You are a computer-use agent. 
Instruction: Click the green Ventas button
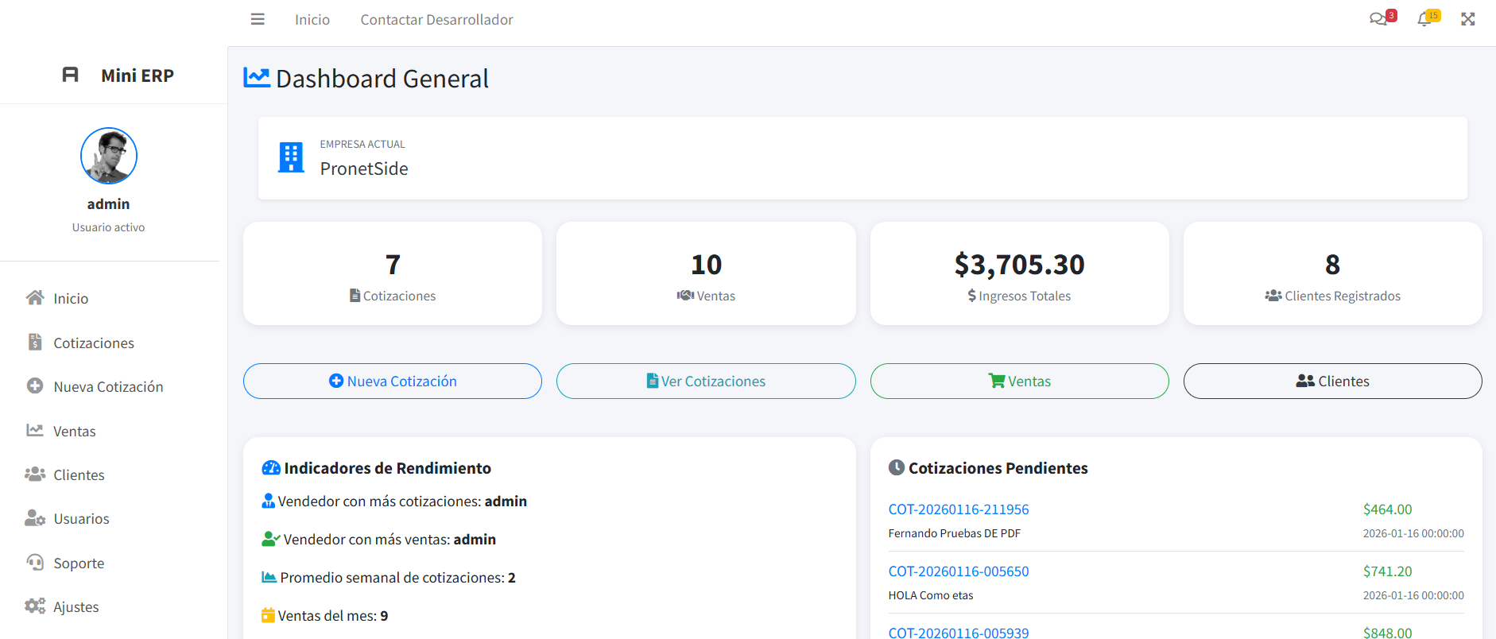pyautogui.click(x=1020, y=381)
